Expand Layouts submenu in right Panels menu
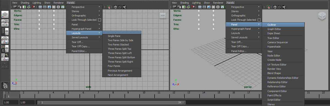 click(x=244, y=33)
